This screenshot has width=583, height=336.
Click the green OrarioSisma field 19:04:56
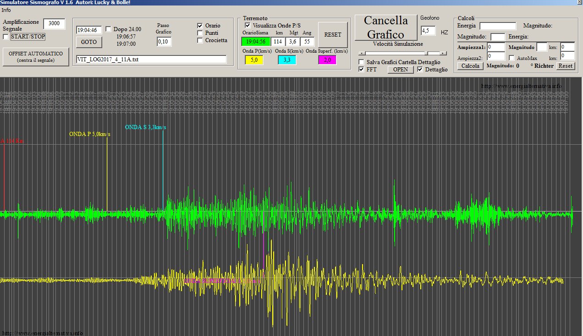tap(256, 42)
